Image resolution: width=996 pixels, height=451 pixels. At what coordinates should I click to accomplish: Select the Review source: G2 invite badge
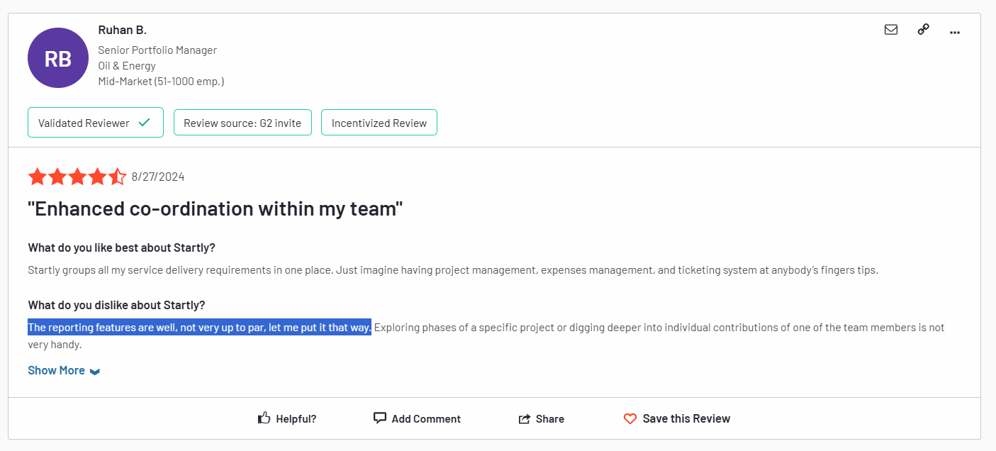[x=242, y=123]
